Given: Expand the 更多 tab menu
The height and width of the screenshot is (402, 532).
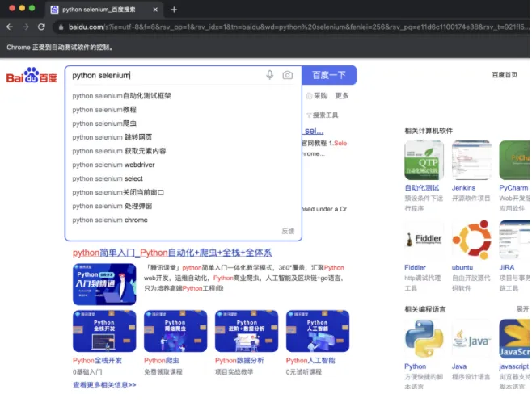Looking at the screenshot, I should click(x=342, y=96).
